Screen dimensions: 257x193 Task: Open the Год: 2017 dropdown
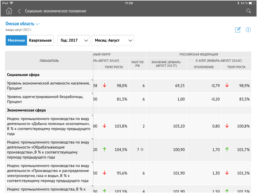(74, 40)
